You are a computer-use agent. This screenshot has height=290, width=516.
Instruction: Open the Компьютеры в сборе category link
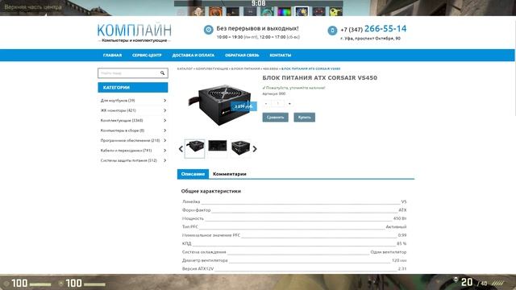coord(123,130)
